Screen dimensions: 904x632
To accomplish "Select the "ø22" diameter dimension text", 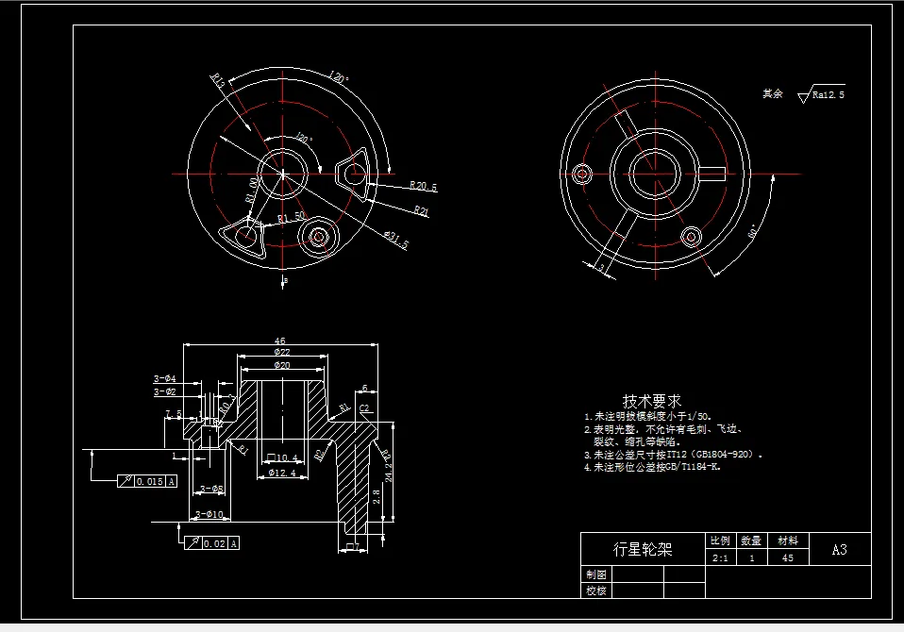I will tap(282, 352).
